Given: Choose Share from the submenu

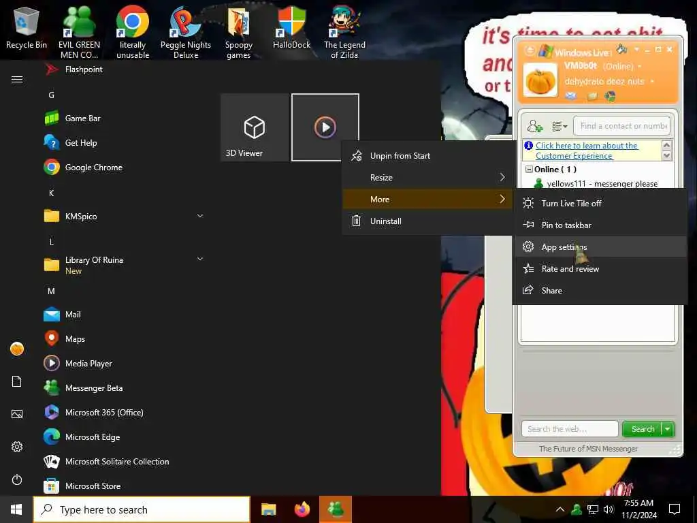Looking at the screenshot, I should [x=600, y=290].
